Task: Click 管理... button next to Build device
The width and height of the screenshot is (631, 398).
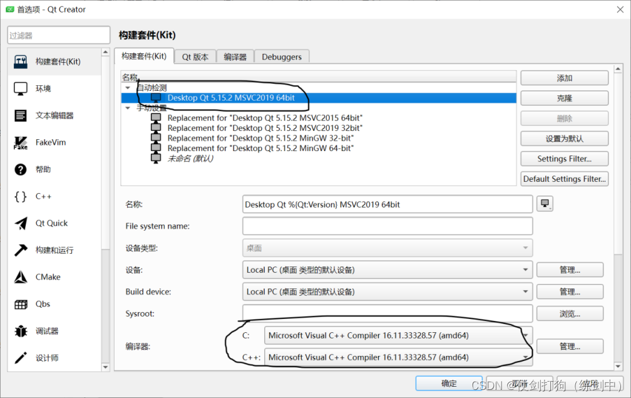Action: [x=570, y=291]
